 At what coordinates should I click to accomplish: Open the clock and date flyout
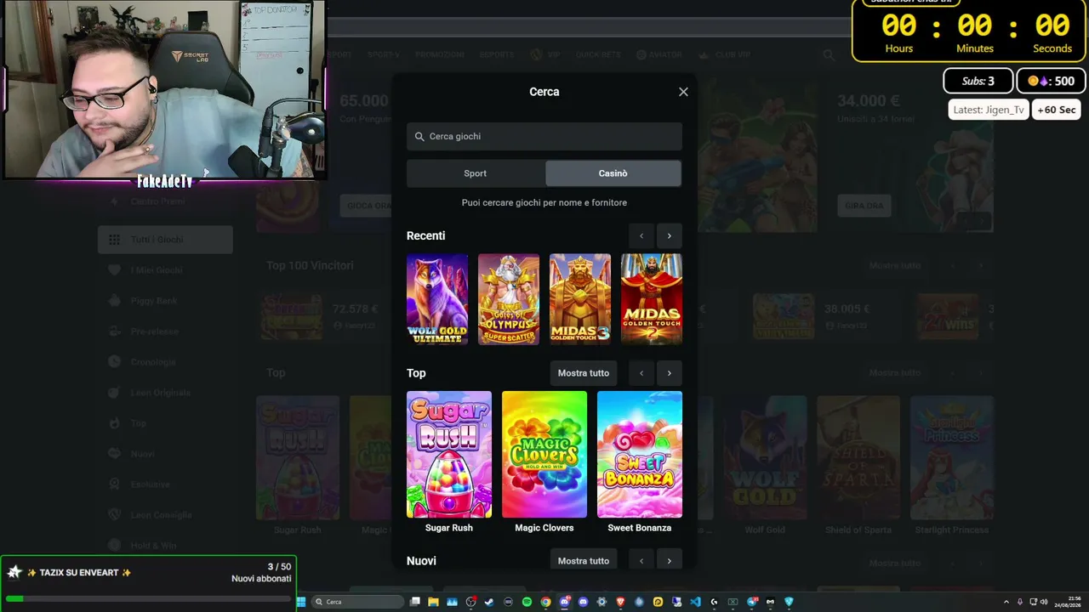pos(1068,602)
